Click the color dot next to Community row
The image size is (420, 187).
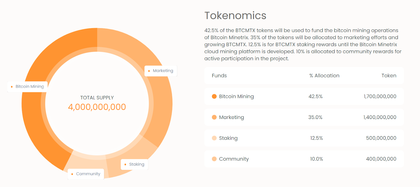pos(214,159)
